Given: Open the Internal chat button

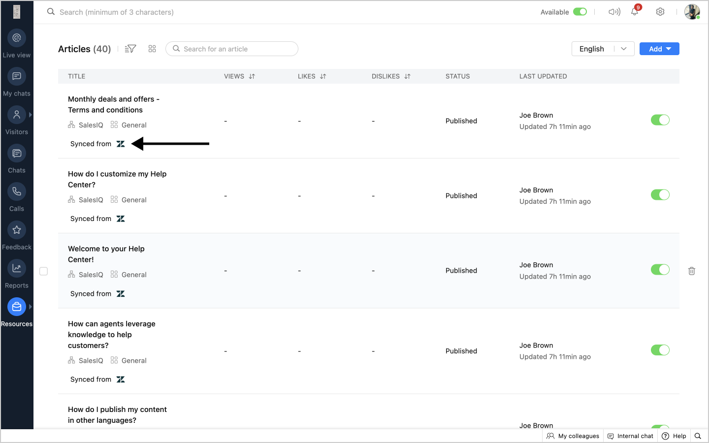Looking at the screenshot, I should point(630,436).
